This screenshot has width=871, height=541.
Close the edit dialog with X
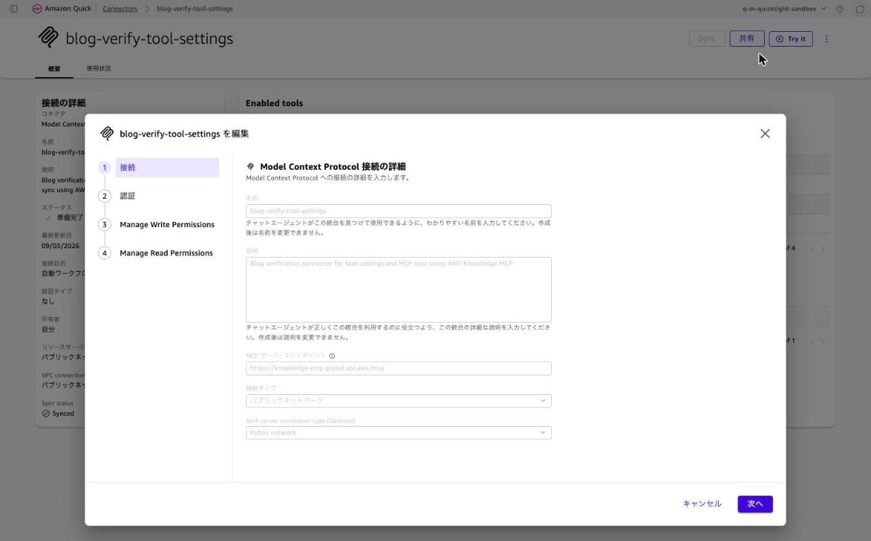click(765, 134)
